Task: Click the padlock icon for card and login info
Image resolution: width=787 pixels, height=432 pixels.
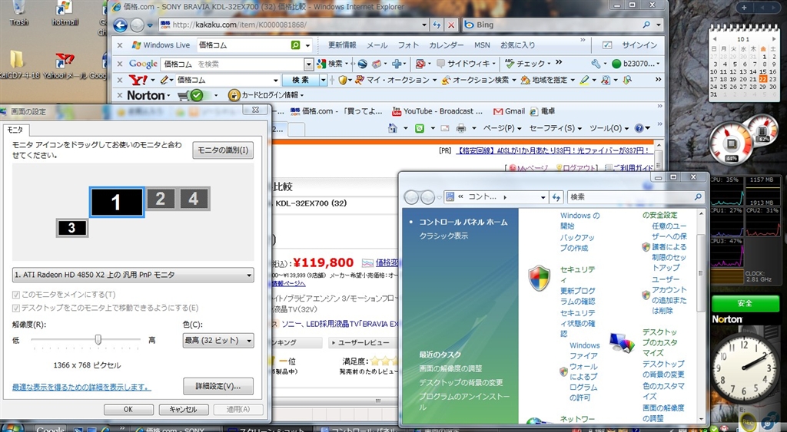Action: click(234, 94)
